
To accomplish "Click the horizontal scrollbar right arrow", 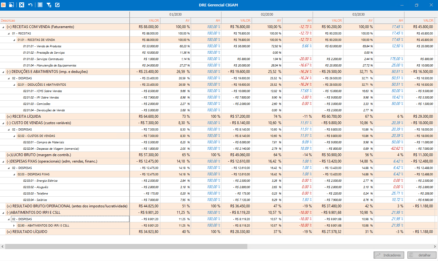I will point(435,246).
